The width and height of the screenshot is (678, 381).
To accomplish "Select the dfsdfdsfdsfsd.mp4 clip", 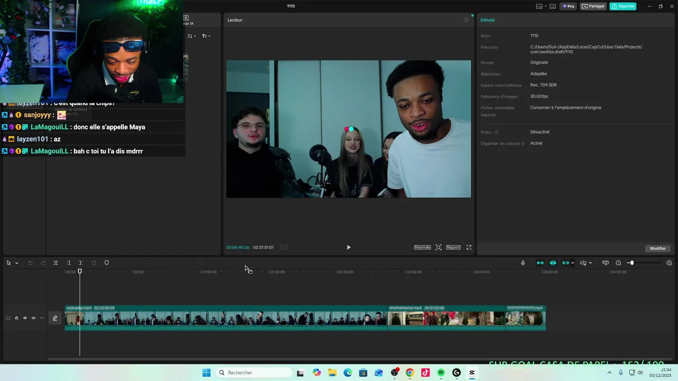I will (447, 317).
